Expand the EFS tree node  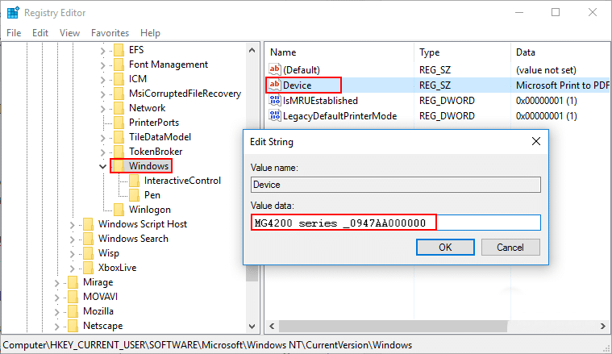tap(102, 51)
